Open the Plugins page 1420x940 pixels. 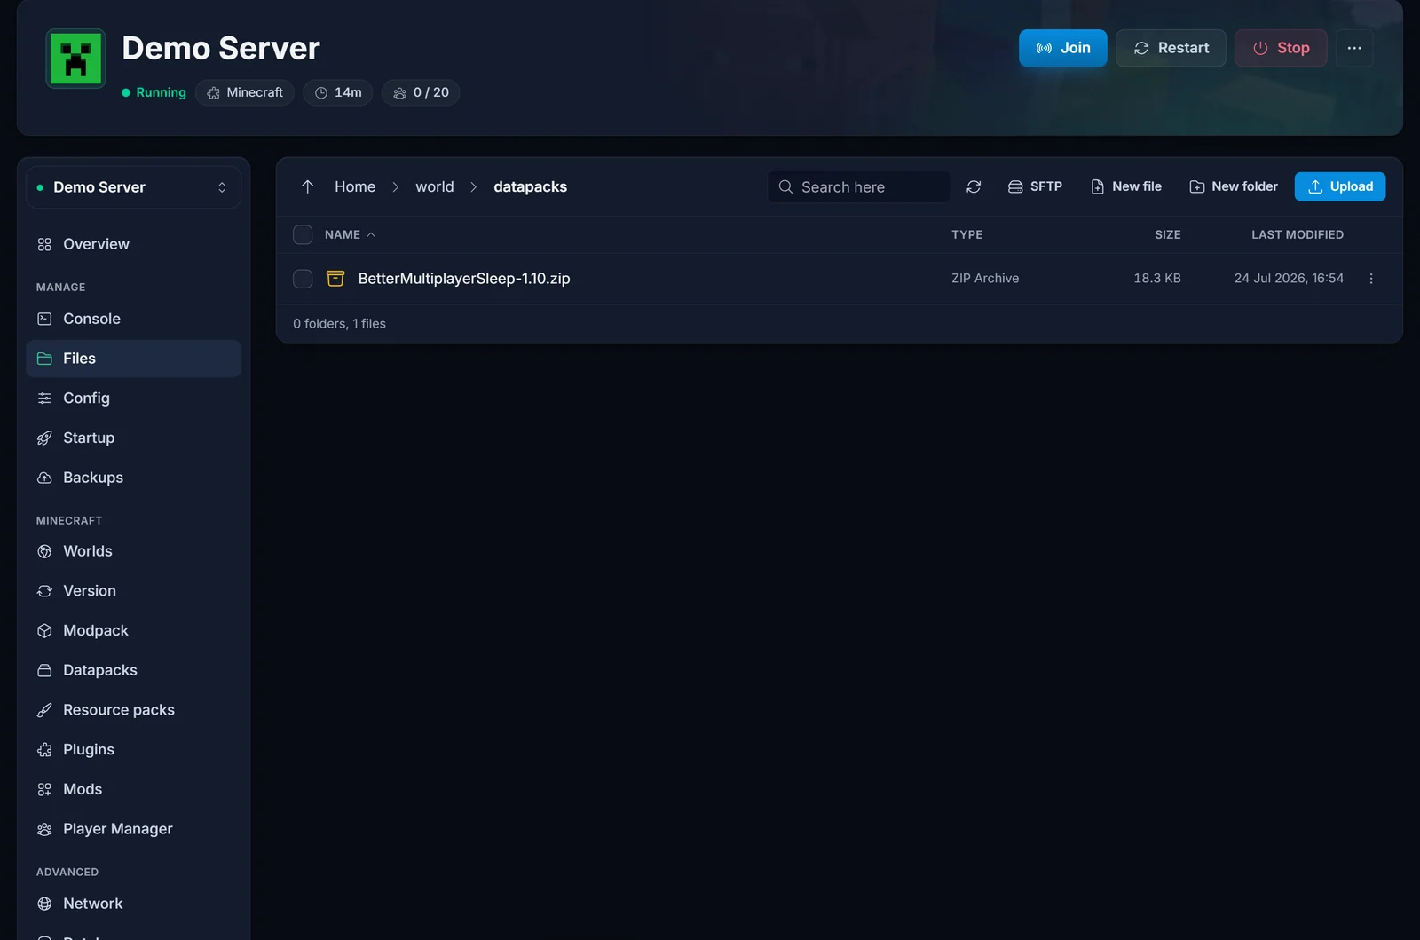point(133,749)
